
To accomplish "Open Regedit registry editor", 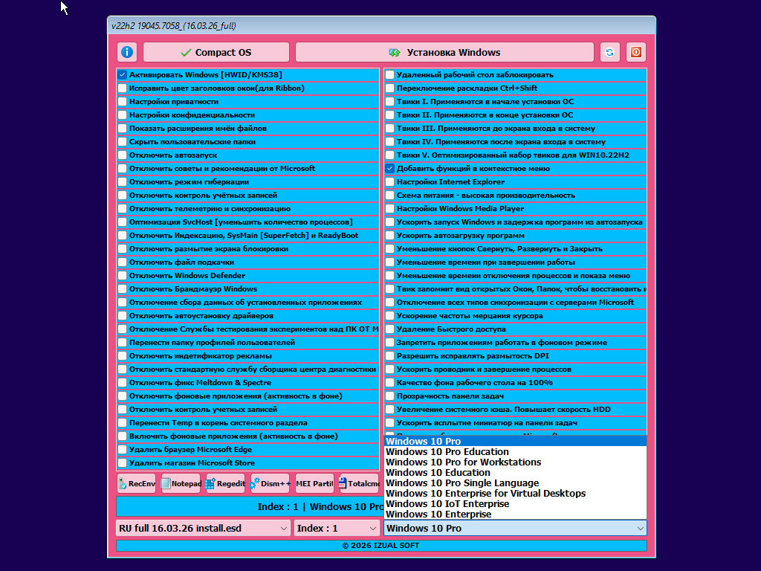I will [225, 483].
